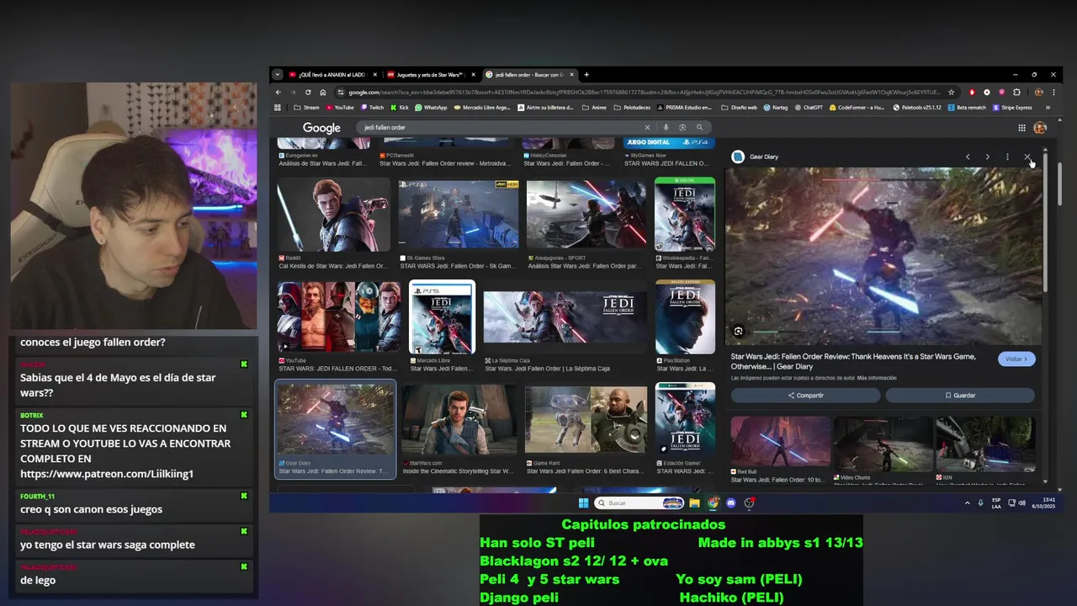The width and height of the screenshot is (1077, 606).
Task: Click the Windows taskbar Buscar search box
Action: pos(639,502)
